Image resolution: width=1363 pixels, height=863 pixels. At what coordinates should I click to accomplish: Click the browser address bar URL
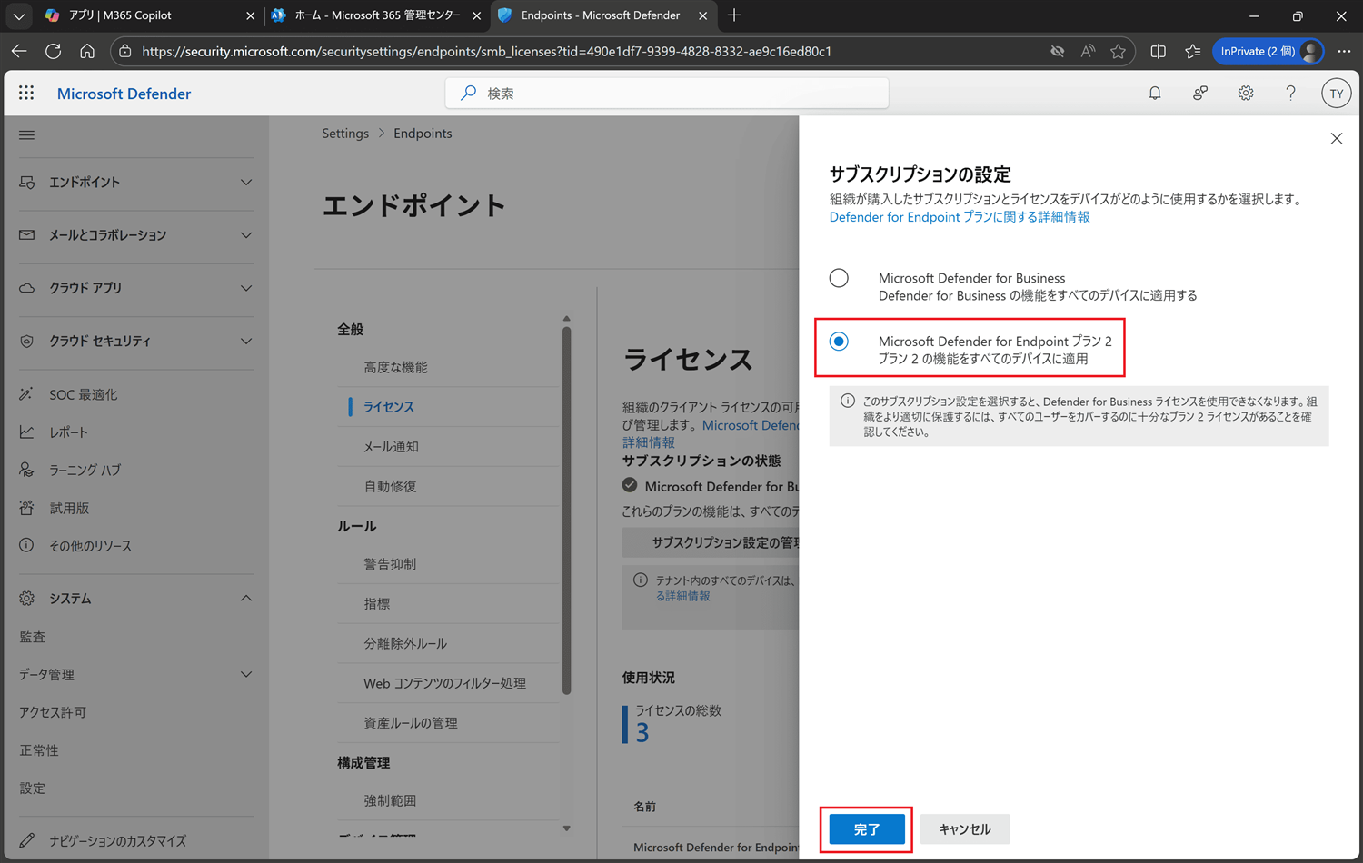click(x=486, y=51)
